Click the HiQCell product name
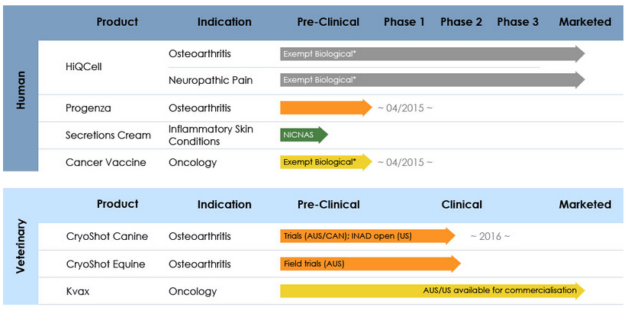Image resolution: width=631 pixels, height=313 pixels. (x=84, y=66)
